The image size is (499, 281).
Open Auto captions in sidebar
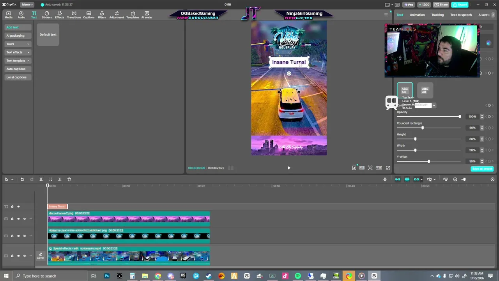(x=18, y=69)
